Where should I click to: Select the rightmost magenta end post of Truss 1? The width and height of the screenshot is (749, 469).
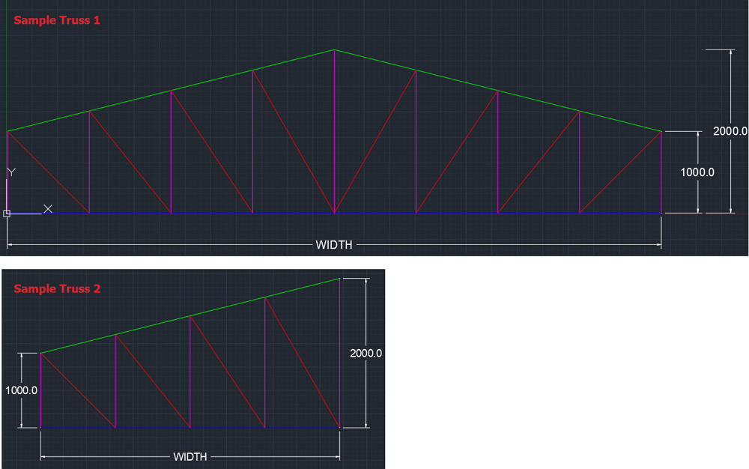coord(661,172)
